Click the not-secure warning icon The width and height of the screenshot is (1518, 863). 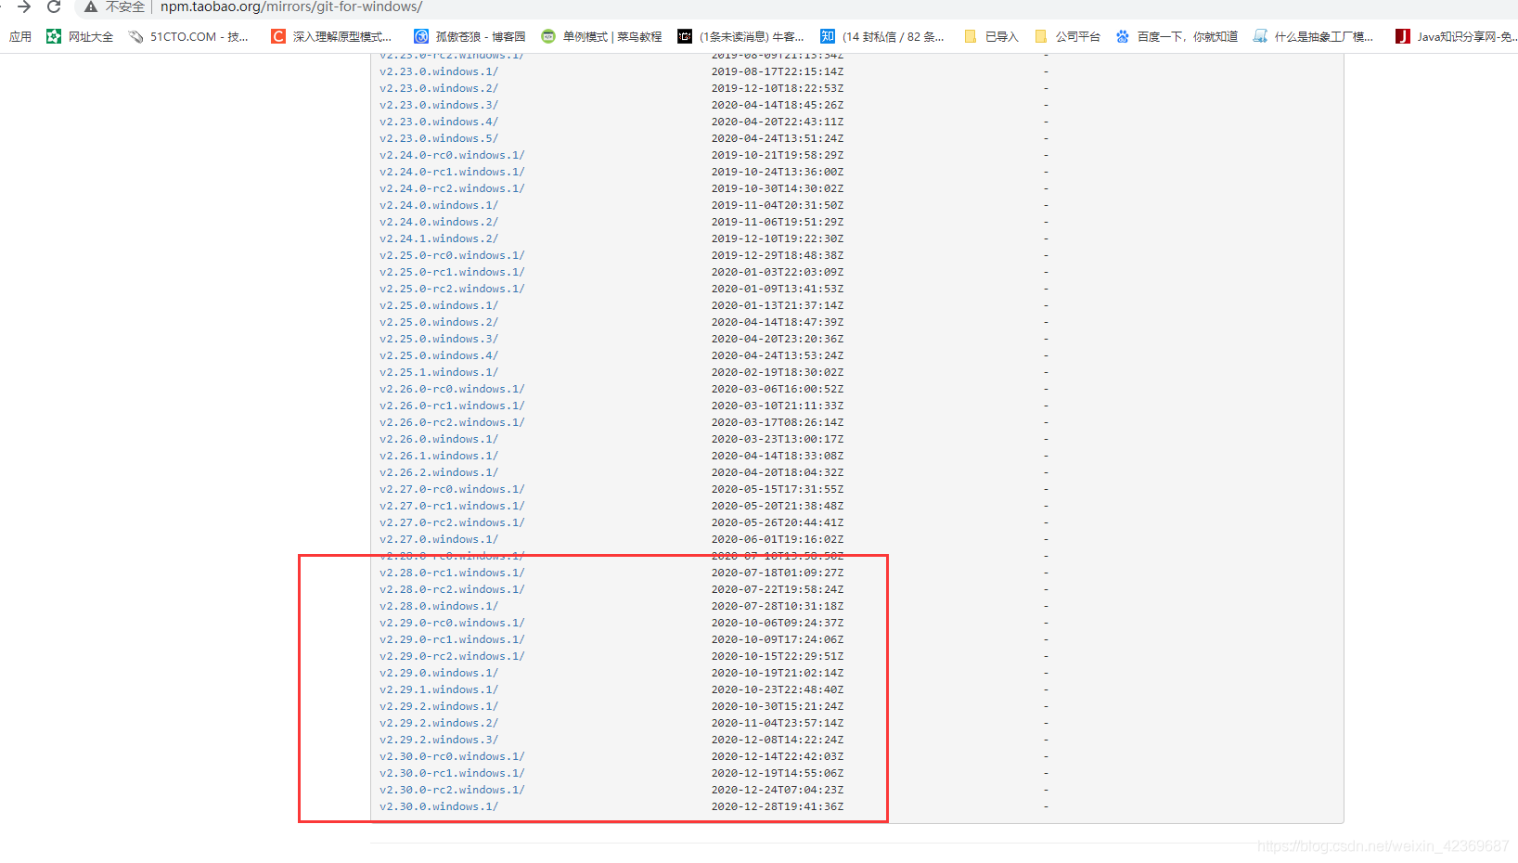(x=91, y=6)
